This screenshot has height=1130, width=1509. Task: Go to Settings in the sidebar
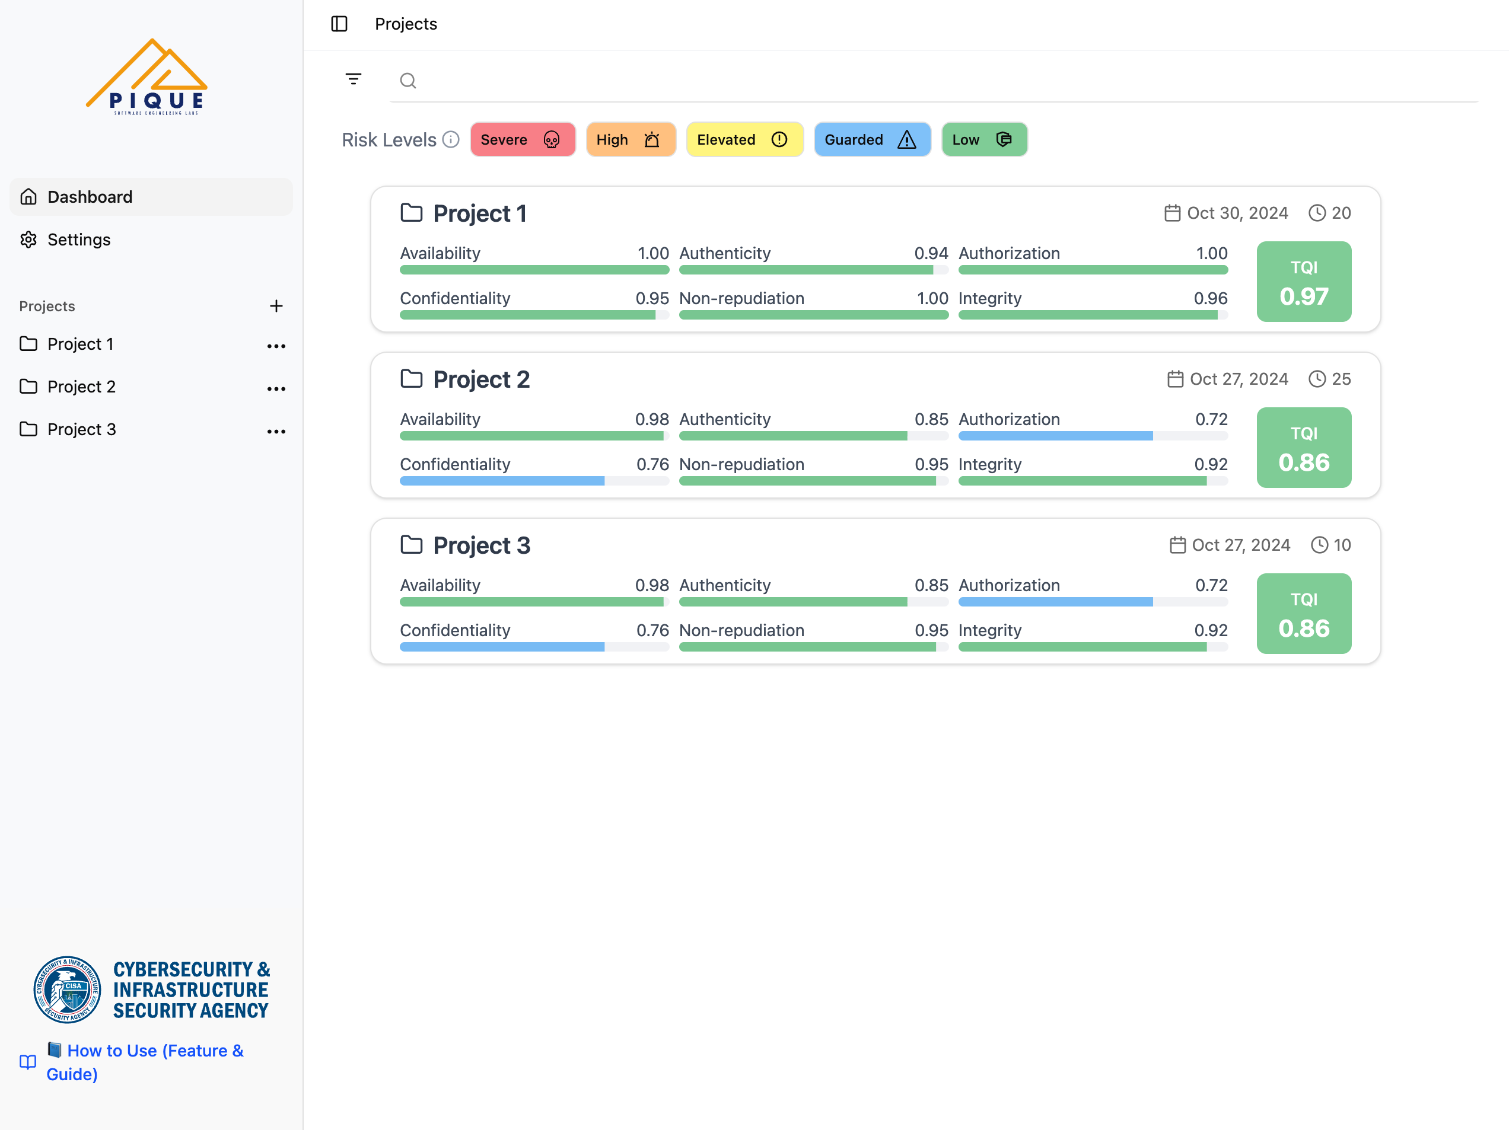tap(78, 240)
